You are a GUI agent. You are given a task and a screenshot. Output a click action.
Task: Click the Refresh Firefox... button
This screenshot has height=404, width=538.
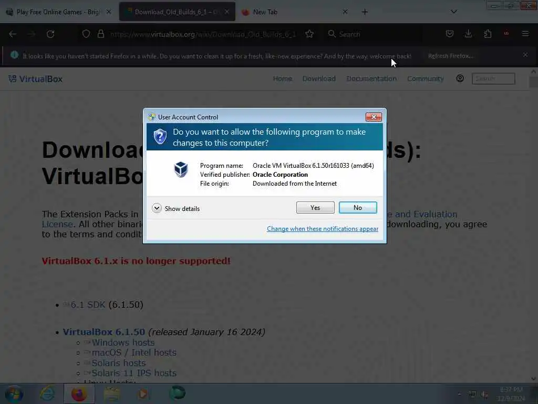point(451,56)
